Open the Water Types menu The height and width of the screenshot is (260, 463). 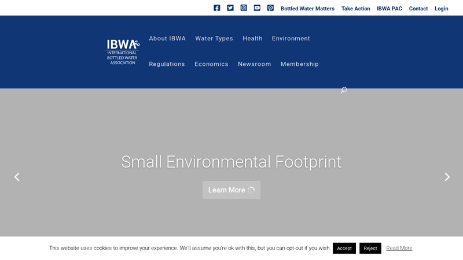[214, 38]
